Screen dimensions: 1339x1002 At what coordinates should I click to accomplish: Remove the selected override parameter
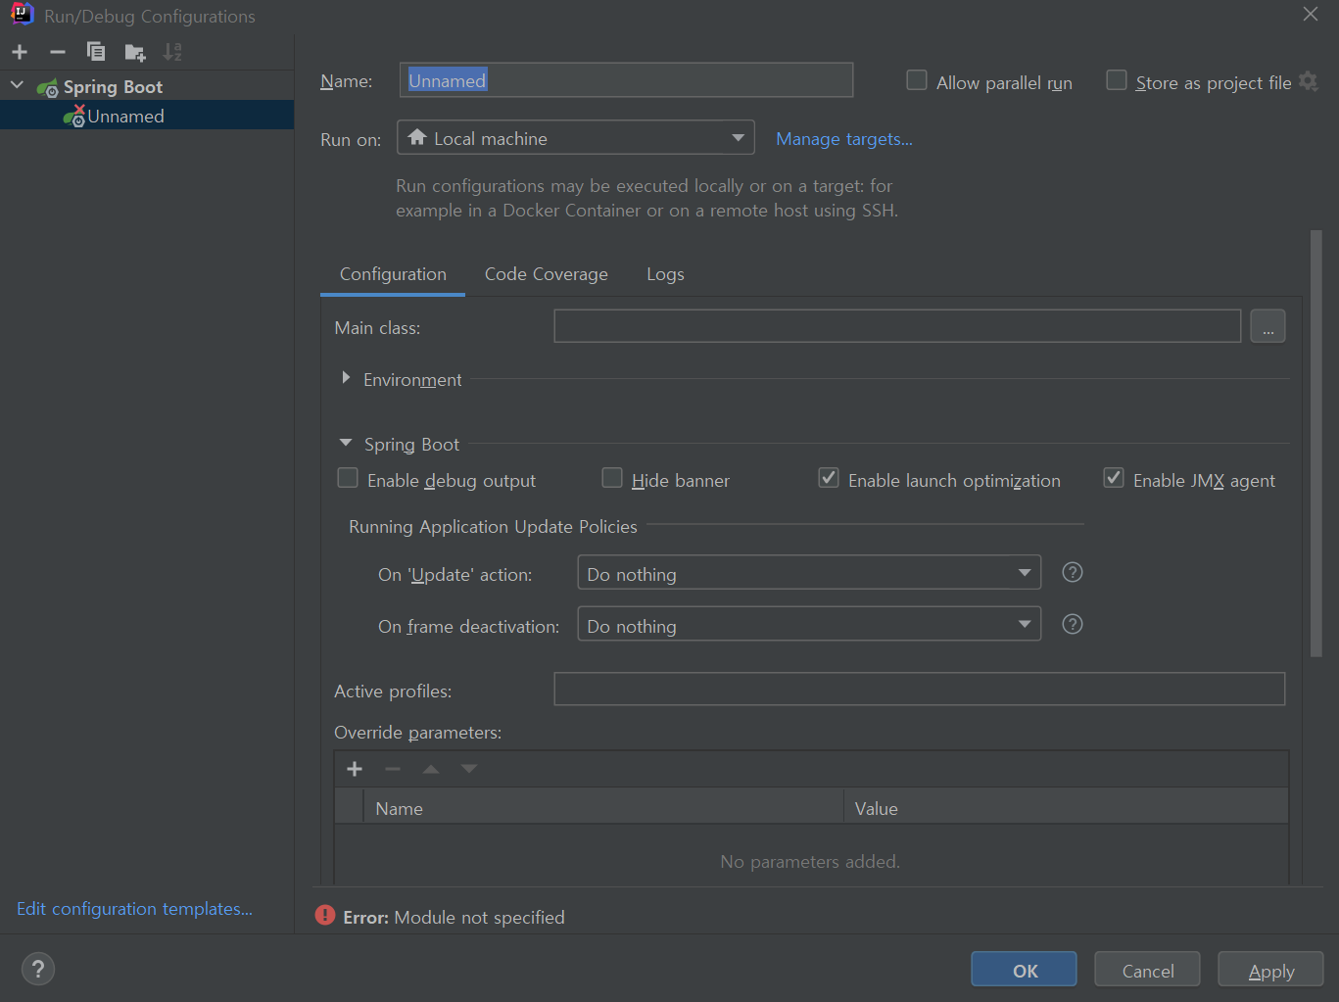coord(393,769)
